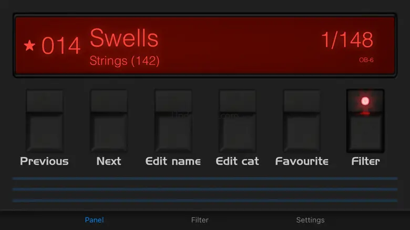
Task: Select the patch name Swells
Action: [x=124, y=38]
